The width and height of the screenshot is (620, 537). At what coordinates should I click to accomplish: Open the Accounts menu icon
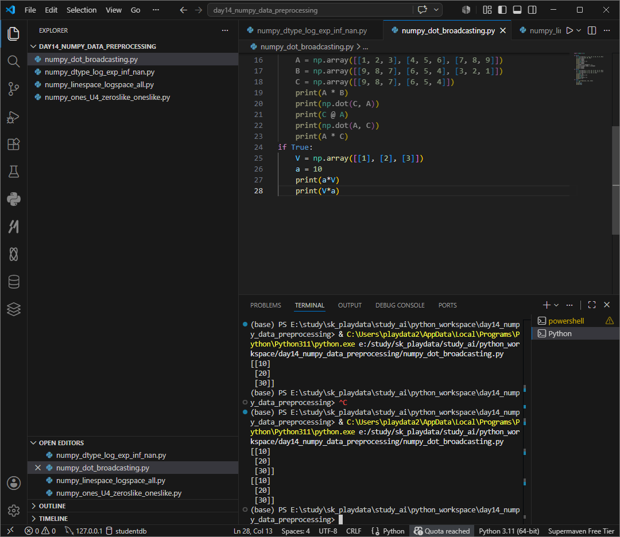click(x=13, y=483)
